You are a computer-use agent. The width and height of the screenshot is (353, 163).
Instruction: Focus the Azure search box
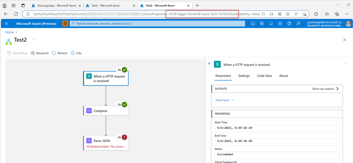[x=157, y=23]
